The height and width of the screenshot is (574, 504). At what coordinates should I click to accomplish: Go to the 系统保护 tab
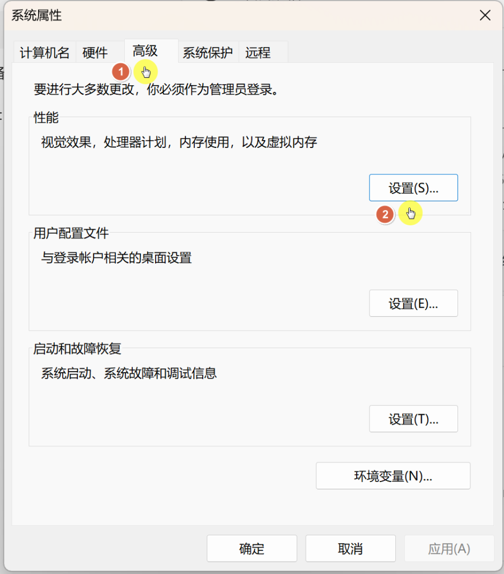(208, 53)
